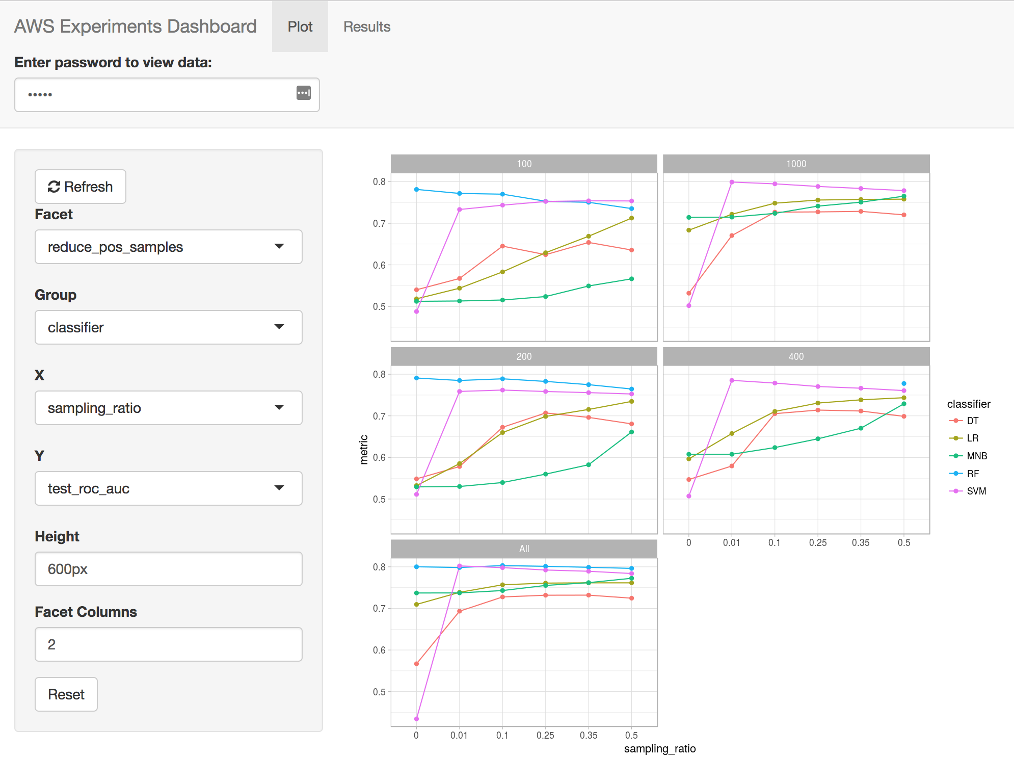This screenshot has width=1014, height=782.
Task: Click the LR legend color marker
Action: 955,438
